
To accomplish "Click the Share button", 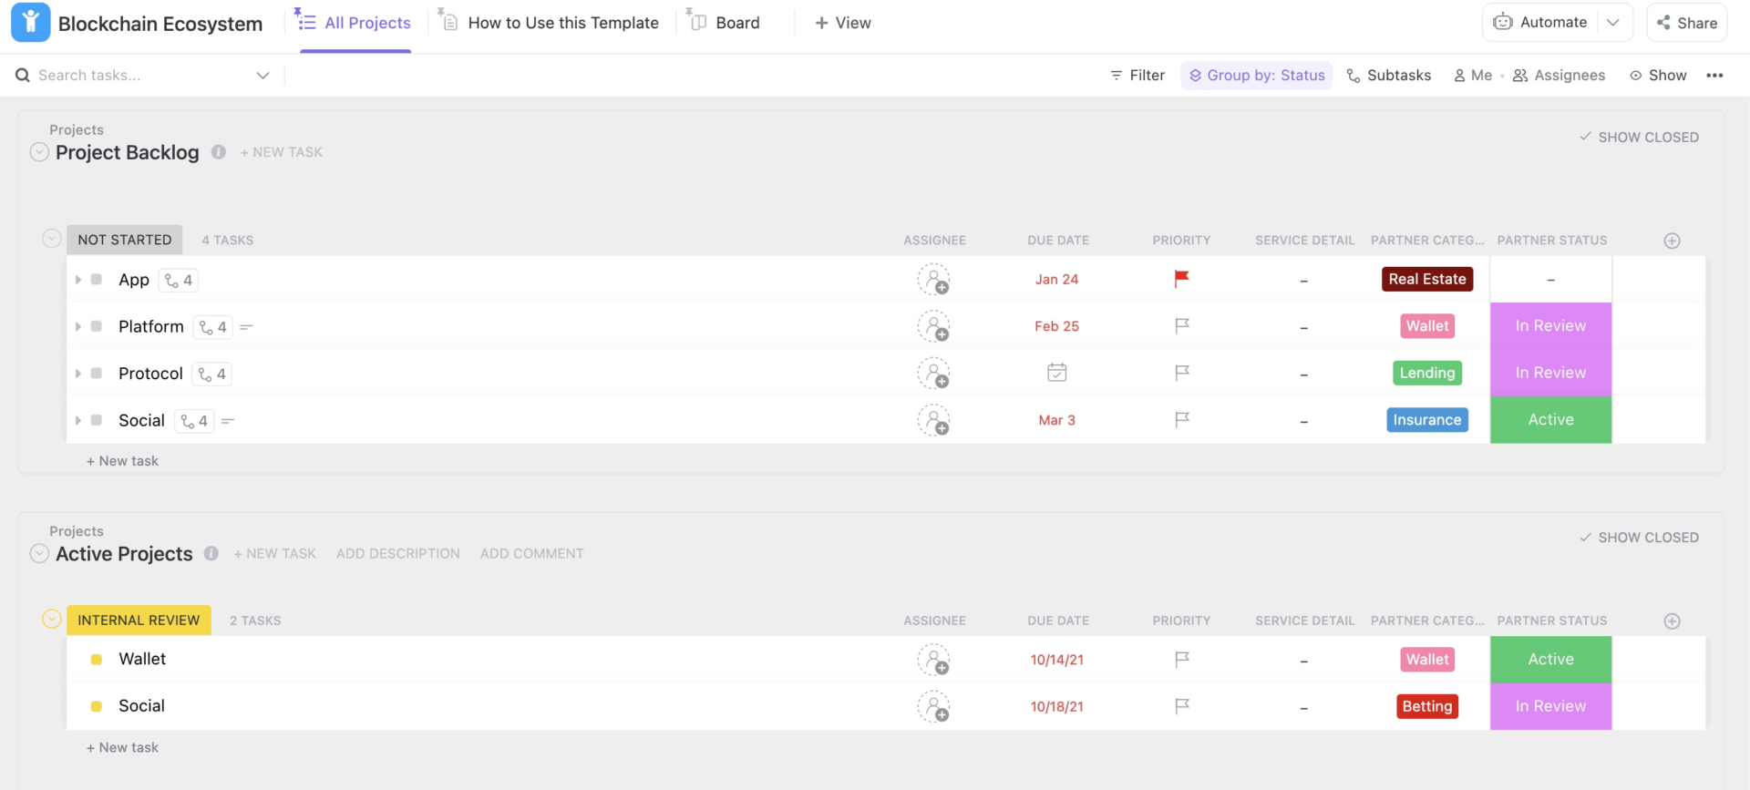I will (1687, 23).
